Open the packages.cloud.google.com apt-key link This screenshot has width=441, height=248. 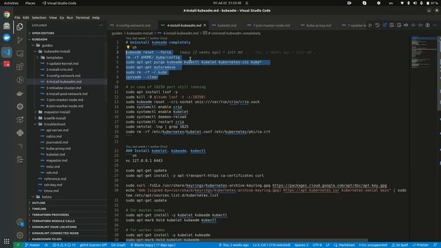click(329, 185)
